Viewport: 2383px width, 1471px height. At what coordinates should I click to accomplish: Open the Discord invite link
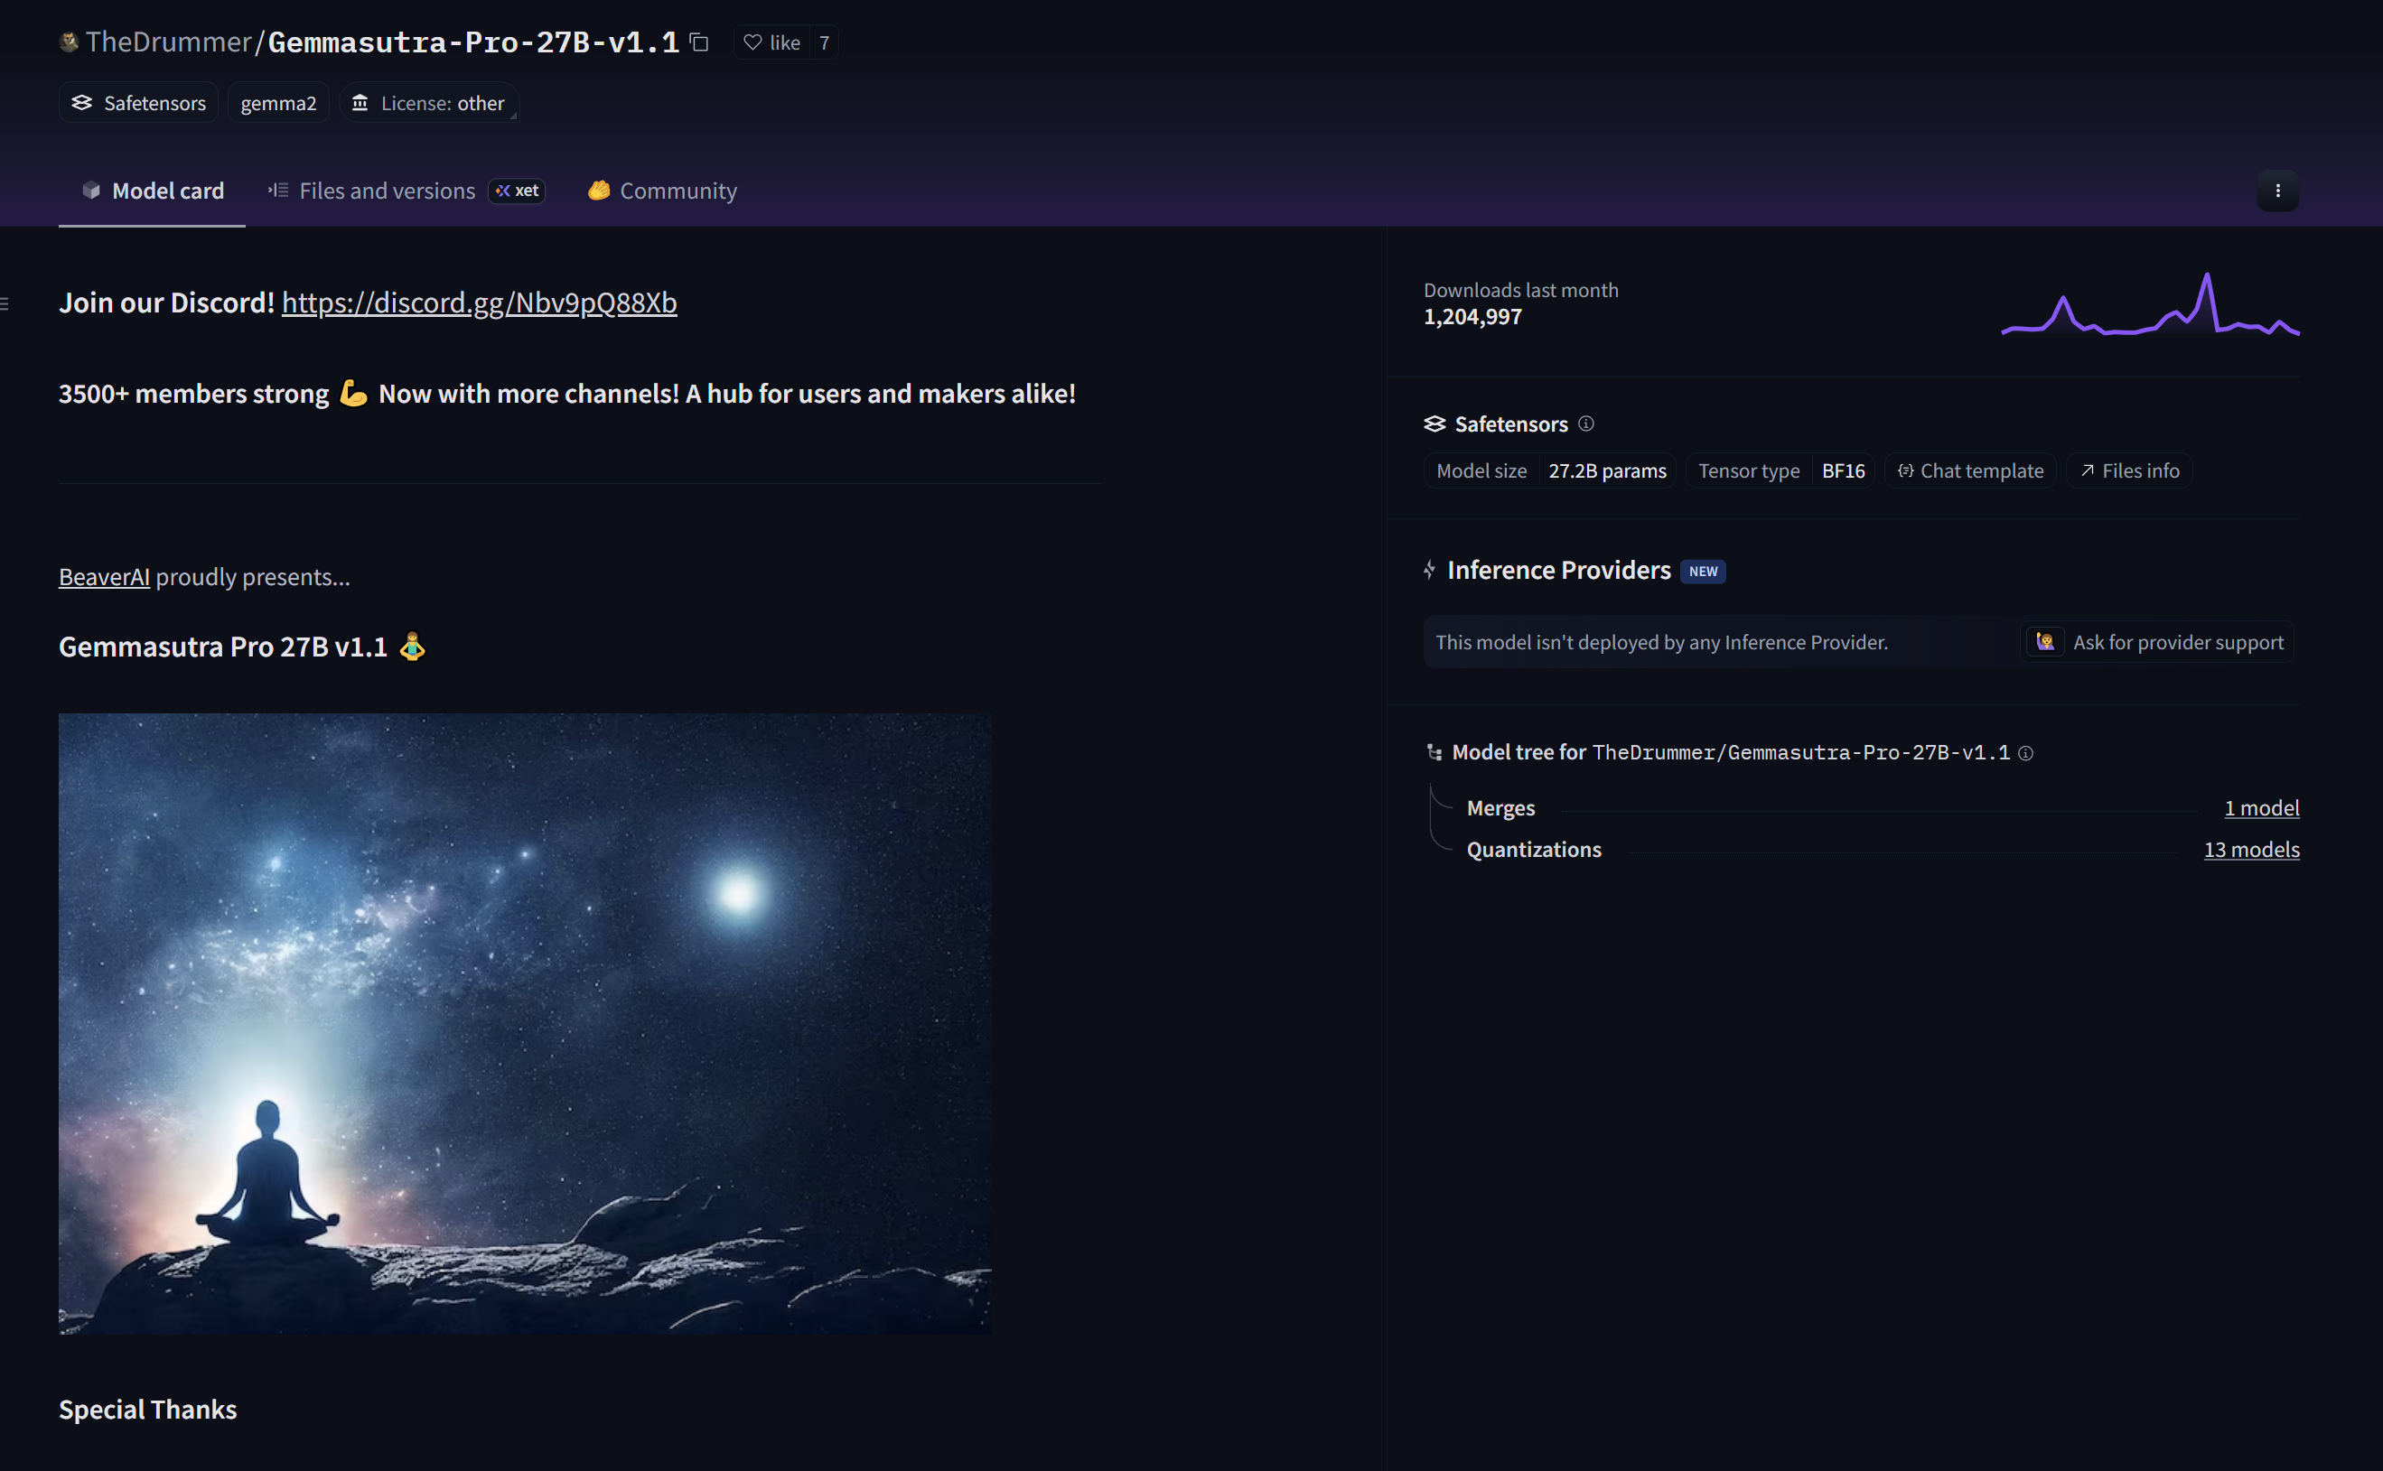[479, 303]
